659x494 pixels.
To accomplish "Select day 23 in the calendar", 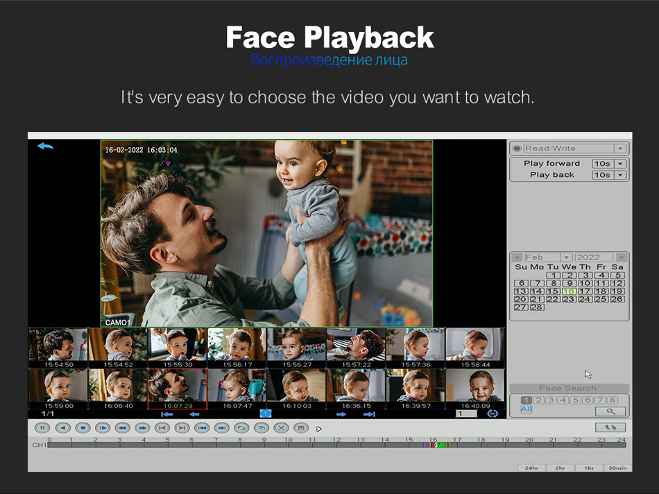I will pos(569,299).
